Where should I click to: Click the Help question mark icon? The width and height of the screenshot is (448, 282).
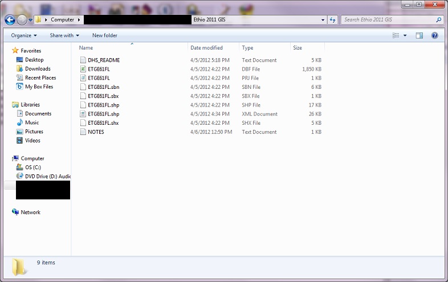coord(435,35)
